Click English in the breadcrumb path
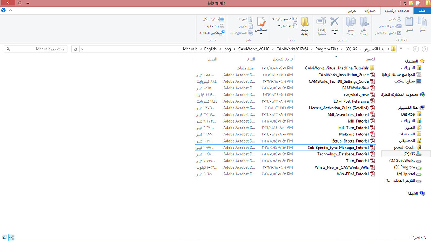The width and height of the screenshot is (431, 241). pyautogui.click(x=210, y=49)
